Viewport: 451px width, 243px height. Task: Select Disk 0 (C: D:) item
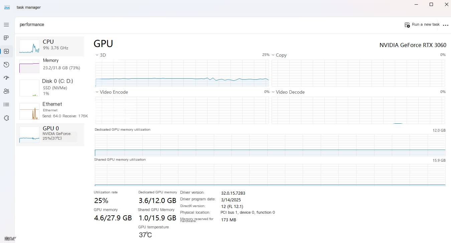(x=50, y=88)
